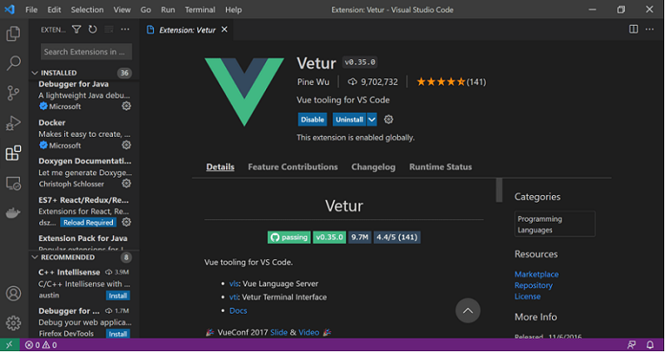
Task: Click the filter extensions icon
Action: tap(76, 29)
